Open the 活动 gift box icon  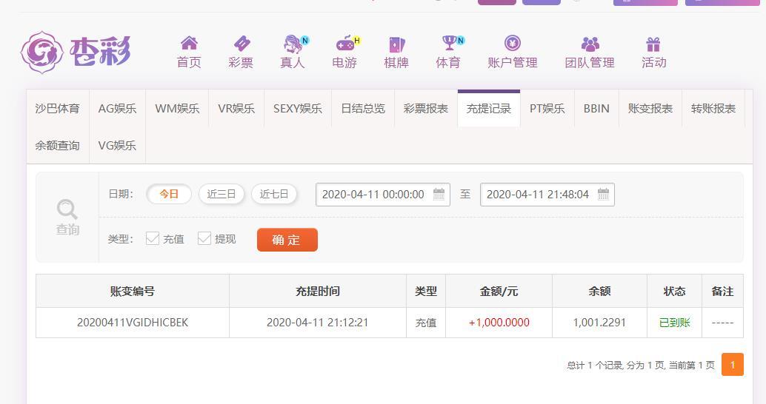click(x=653, y=44)
